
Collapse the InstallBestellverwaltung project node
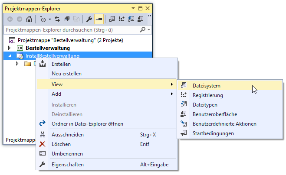pos(10,56)
